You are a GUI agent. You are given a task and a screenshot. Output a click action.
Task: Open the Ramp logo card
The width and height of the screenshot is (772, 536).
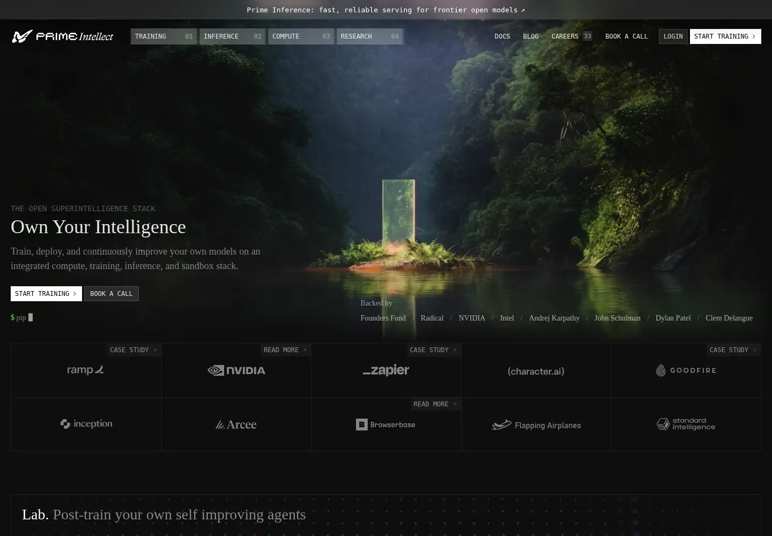point(86,370)
